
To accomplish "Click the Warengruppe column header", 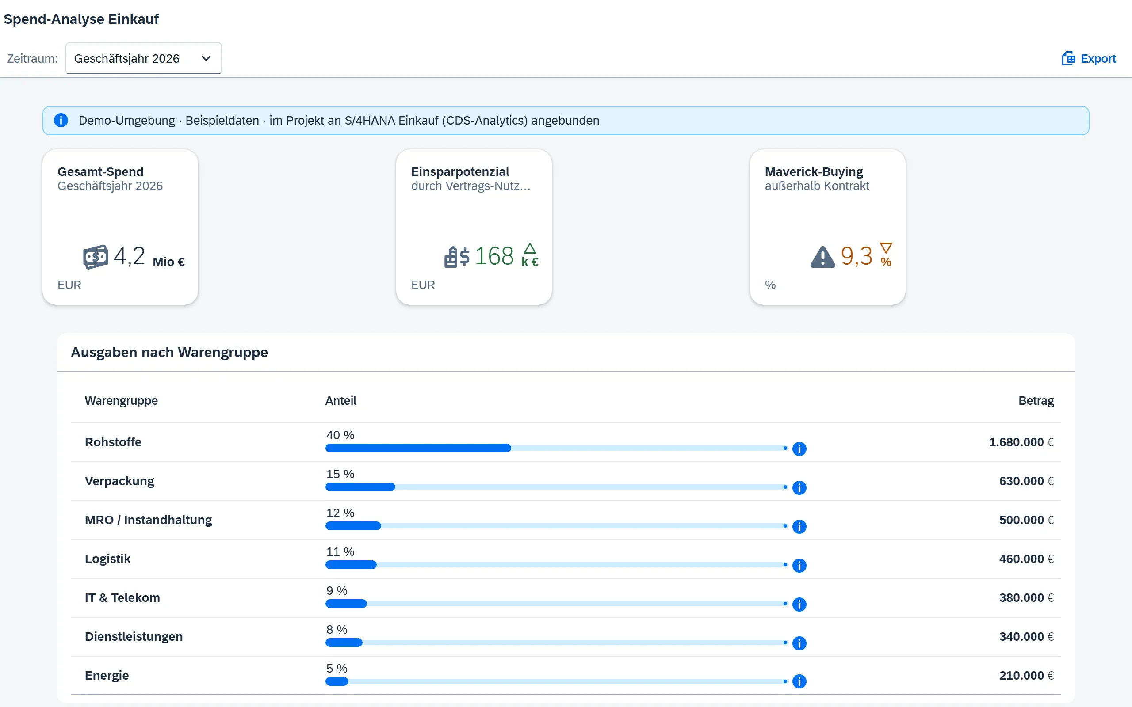I will 121,401.
